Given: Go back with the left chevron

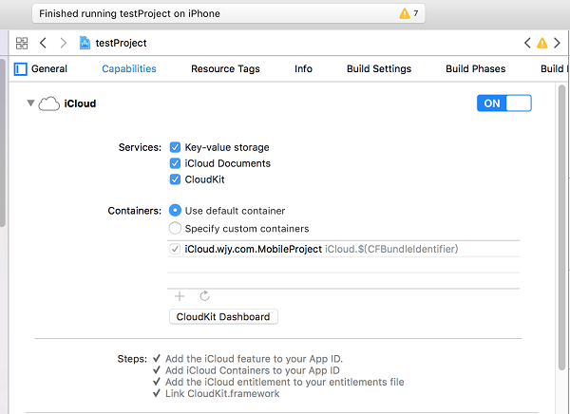Looking at the screenshot, I should click(44, 43).
